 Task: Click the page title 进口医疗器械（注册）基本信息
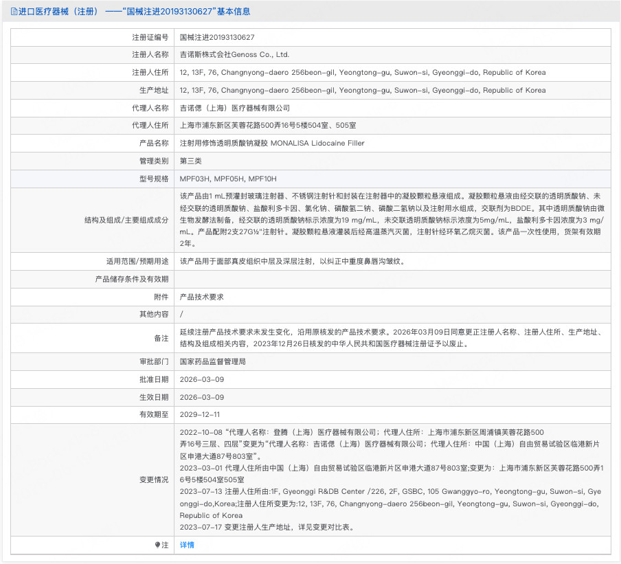tap(134, 12)
